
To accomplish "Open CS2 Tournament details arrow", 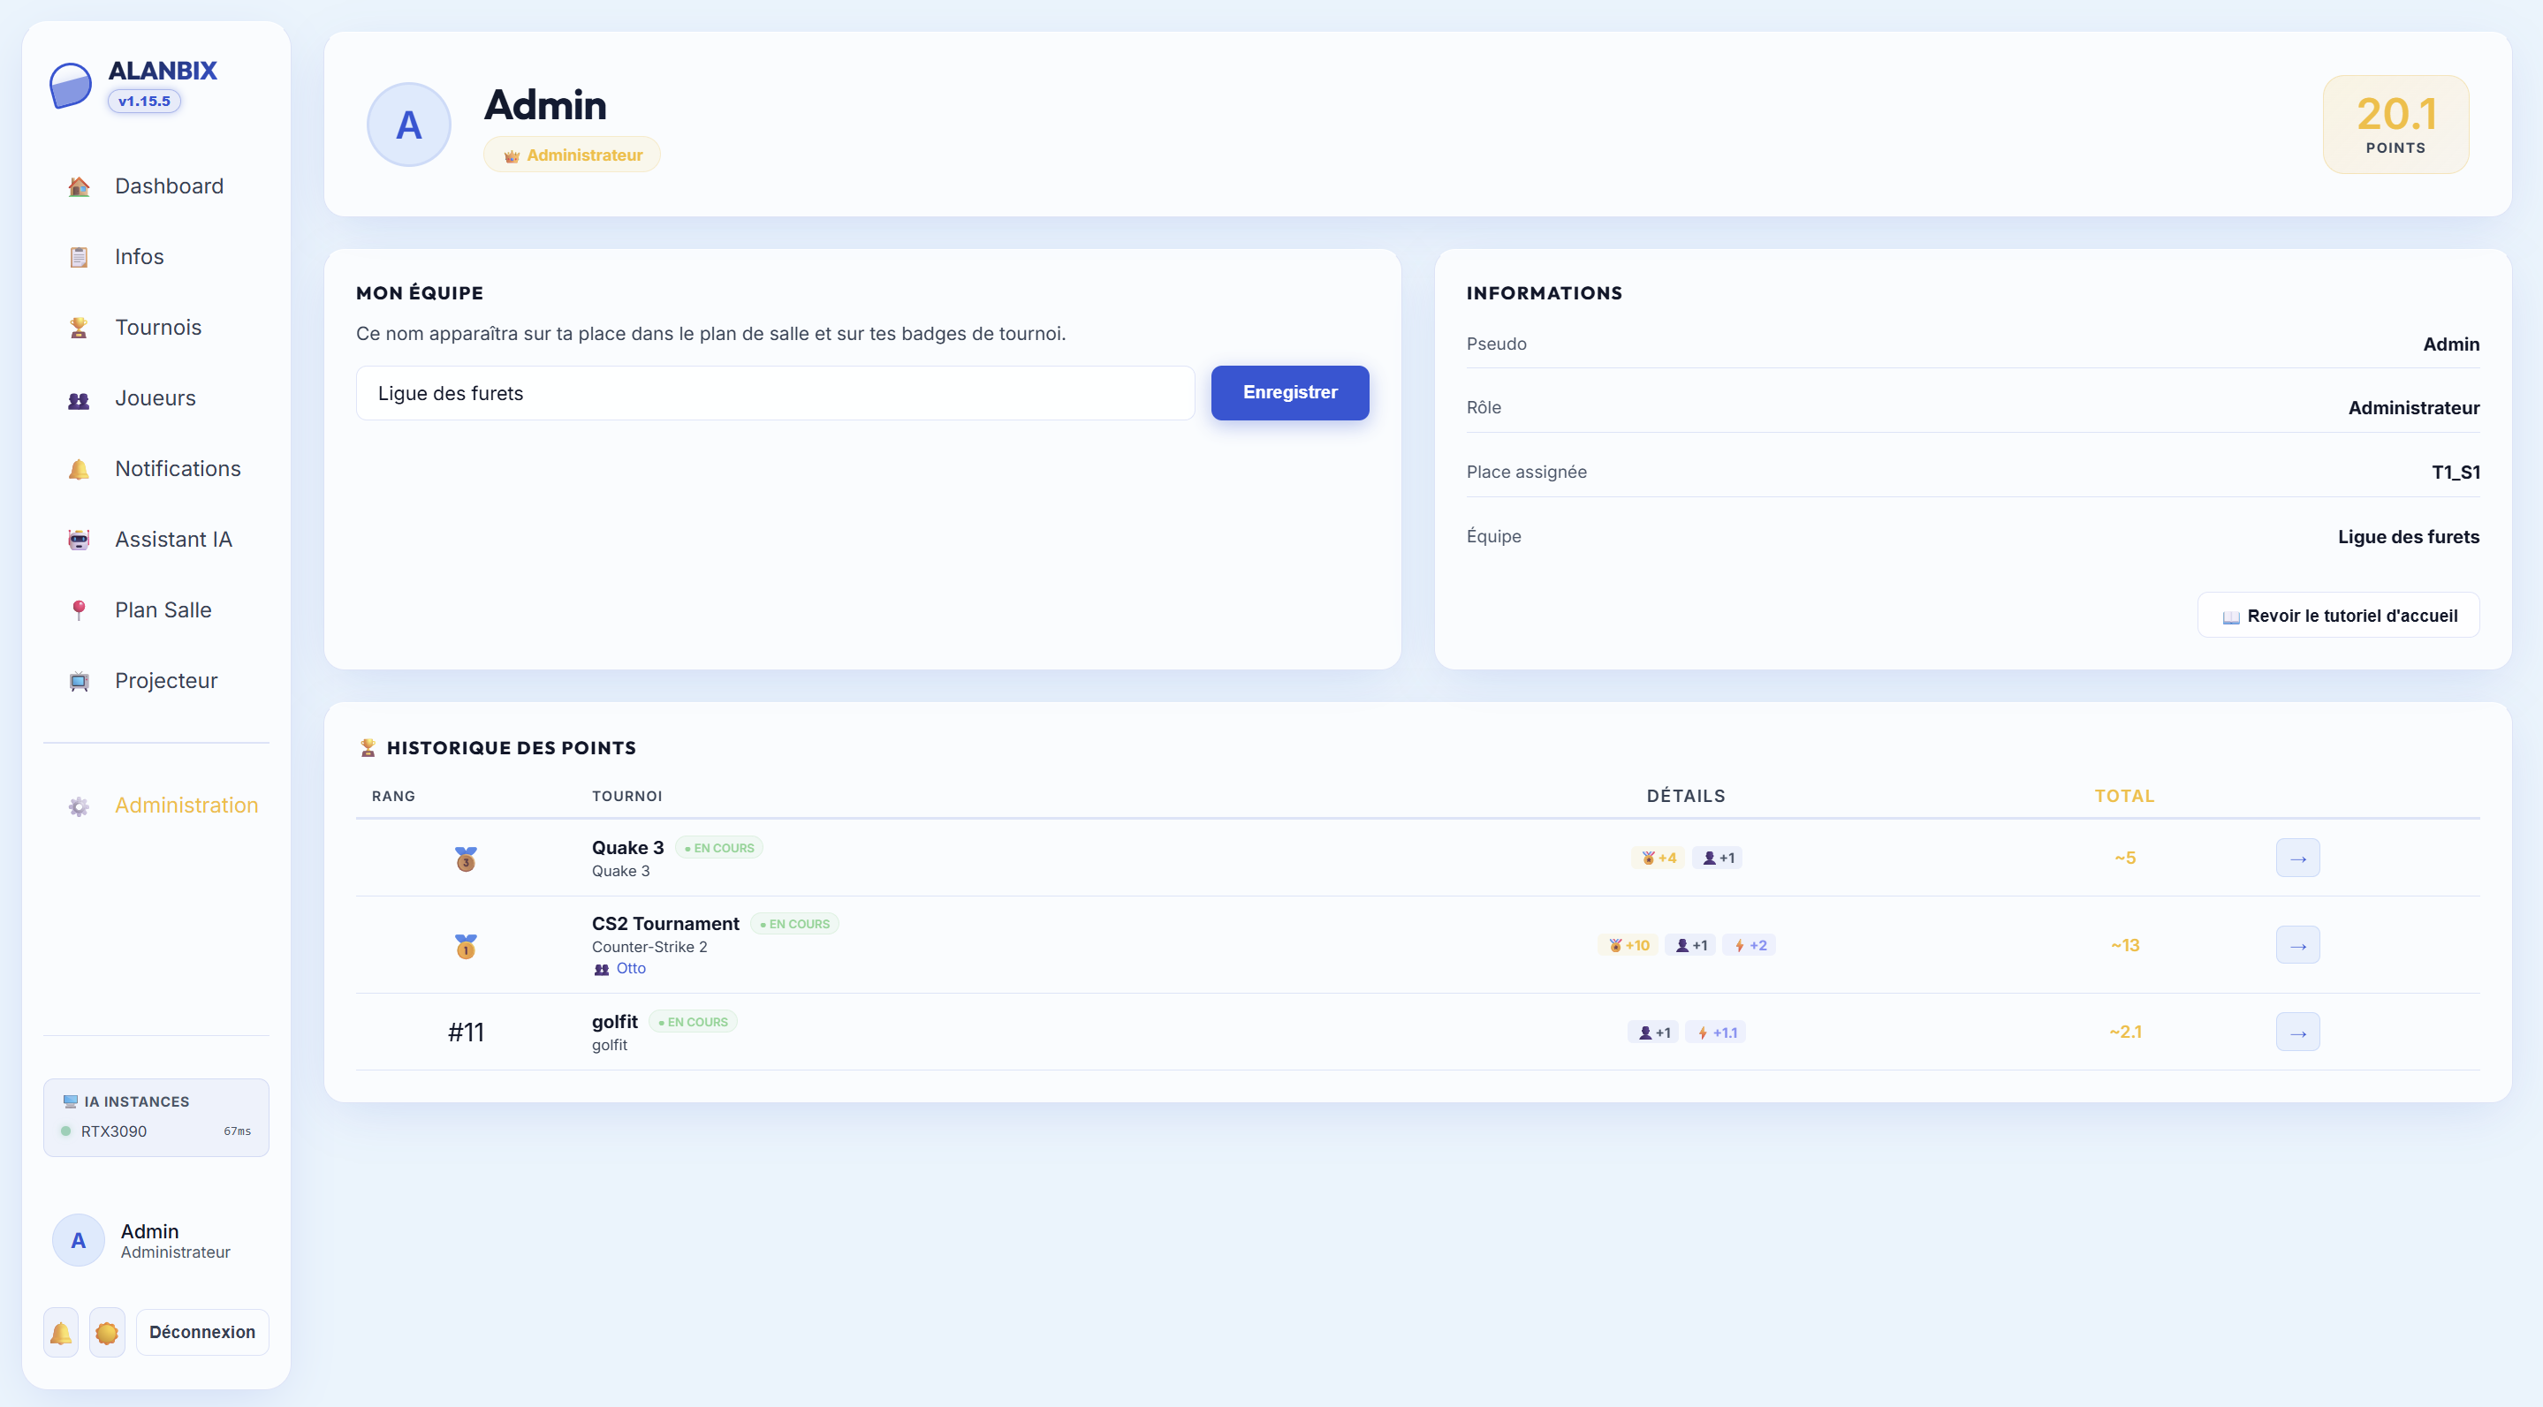I will 2298,945.
